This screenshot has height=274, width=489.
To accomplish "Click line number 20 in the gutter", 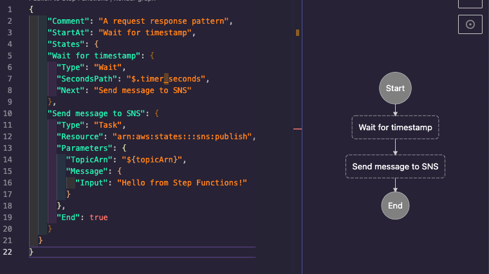I will coord(8,228).
